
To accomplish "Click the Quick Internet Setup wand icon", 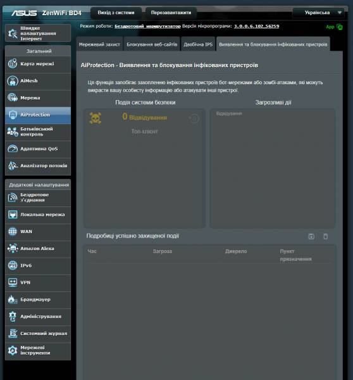I will 13,33.
